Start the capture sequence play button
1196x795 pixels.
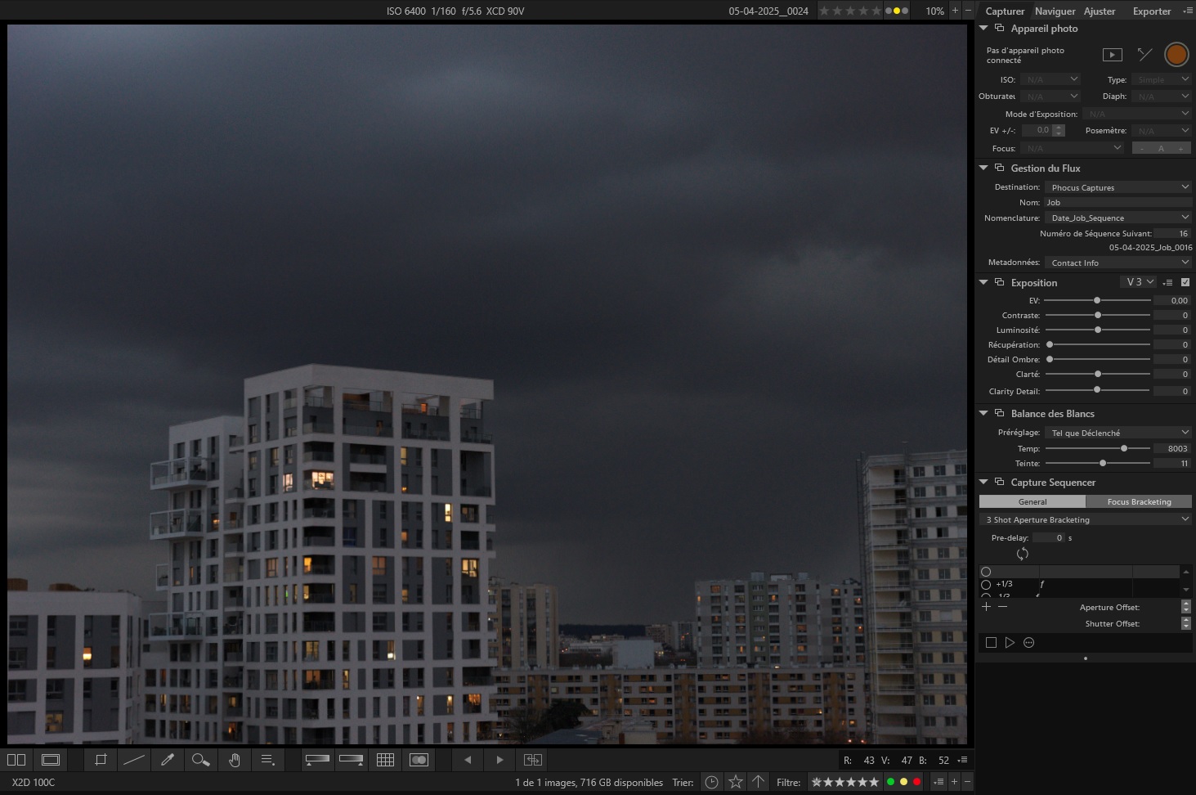(1010, 643)
